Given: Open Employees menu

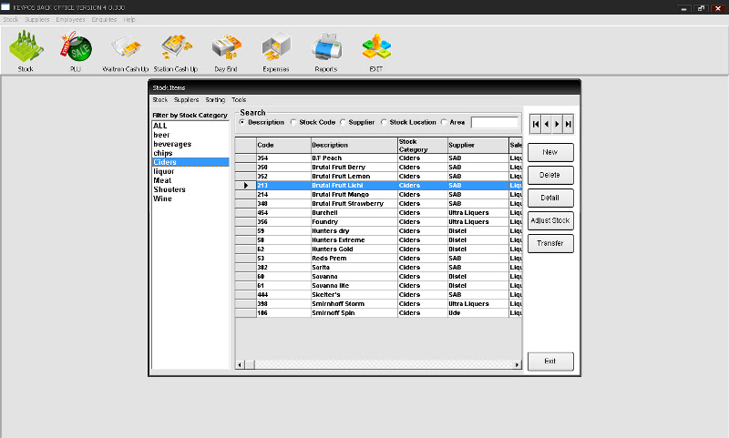Looking at the screenshot, I should [x=71, y=19].
